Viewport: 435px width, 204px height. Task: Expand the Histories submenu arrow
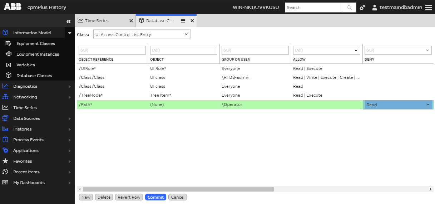click(x=70, y=129)
